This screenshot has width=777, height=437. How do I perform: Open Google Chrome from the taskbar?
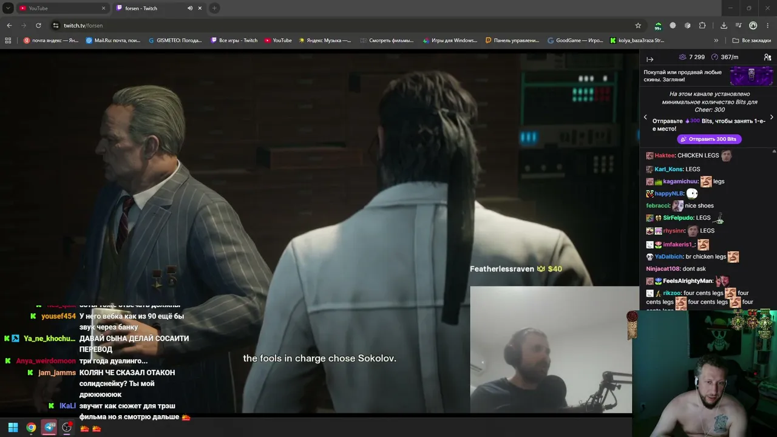(x=31, y=427)
